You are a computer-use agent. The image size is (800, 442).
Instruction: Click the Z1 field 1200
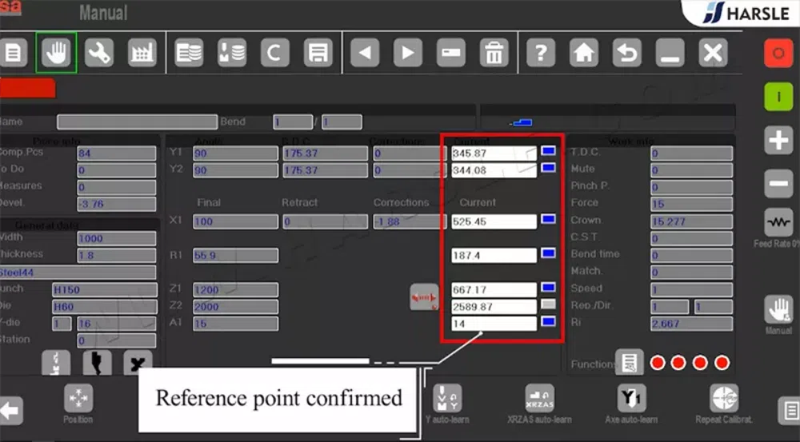tap(235, 289)
